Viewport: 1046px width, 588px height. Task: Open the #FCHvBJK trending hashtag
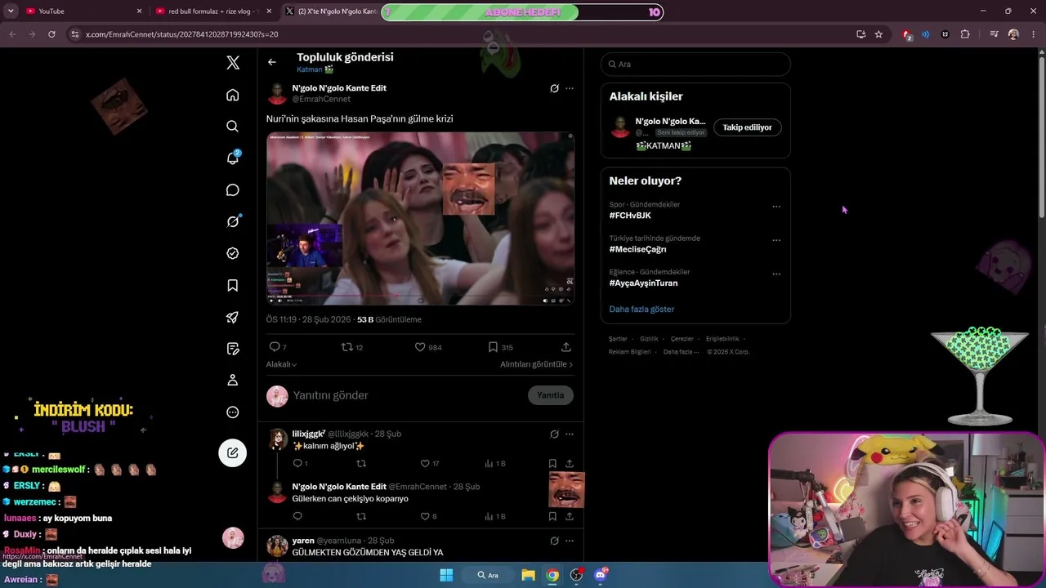[x=630, y=216]
